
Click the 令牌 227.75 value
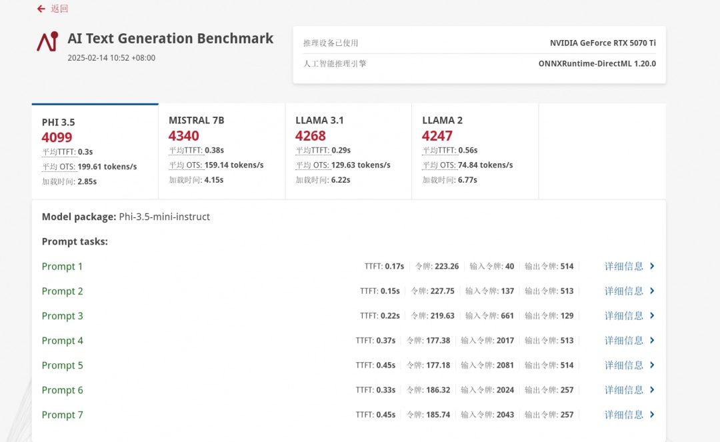click(442, 291)
